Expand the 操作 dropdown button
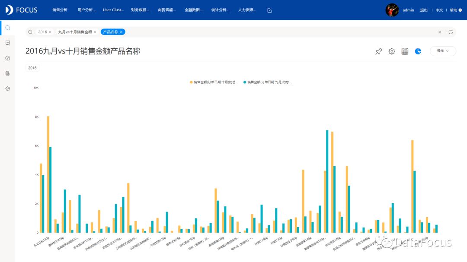Screen dimensions: 467x262 point(443,51)
